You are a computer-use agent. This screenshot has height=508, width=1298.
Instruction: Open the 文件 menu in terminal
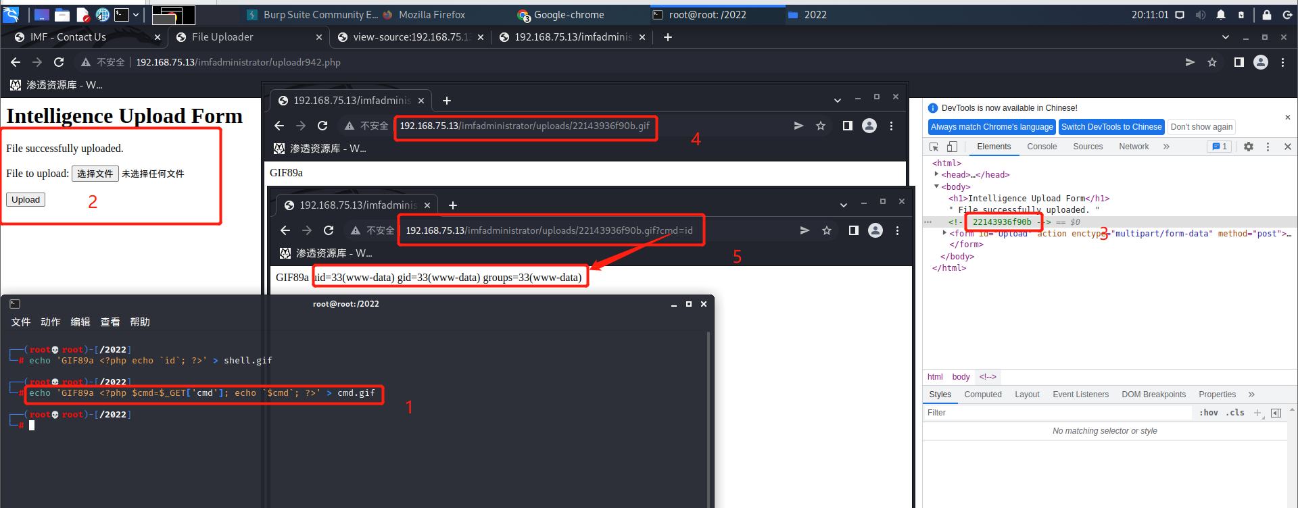click(21, 322)
